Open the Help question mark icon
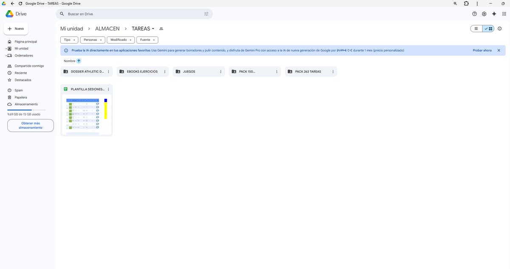Image resolution: width=510 pixels, height=269 pixels. [475, 14]
